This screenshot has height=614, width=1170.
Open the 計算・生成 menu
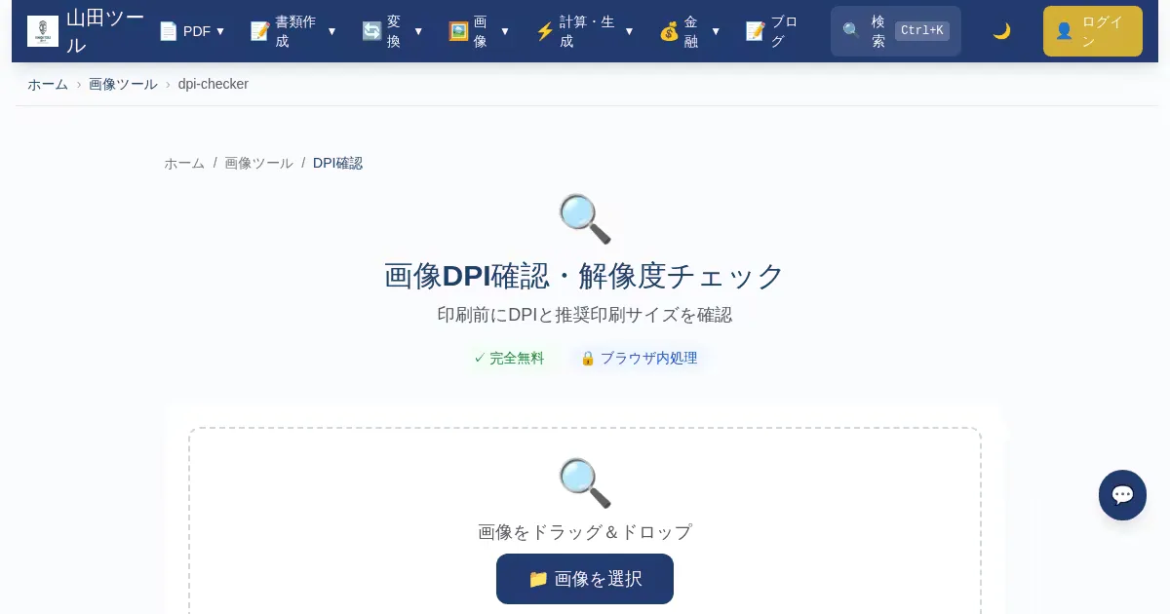click(x=585, y=31)
